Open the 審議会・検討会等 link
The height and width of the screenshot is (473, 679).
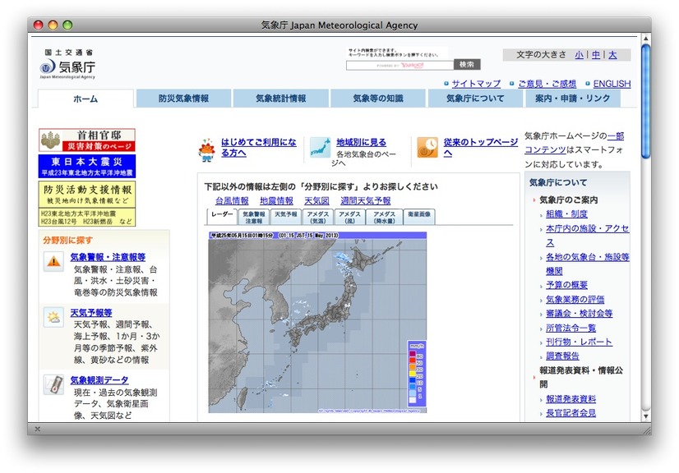pos(579,314)
